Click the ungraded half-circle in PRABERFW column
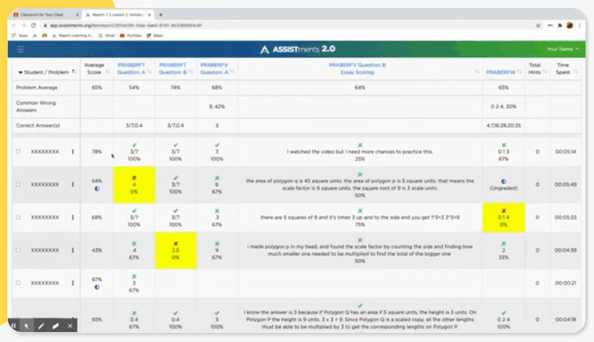This screenshot has width=594, height=342. [504, 181]
